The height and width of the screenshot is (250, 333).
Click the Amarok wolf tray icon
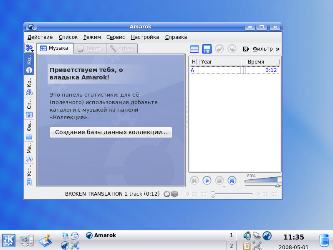coord(267,236)
